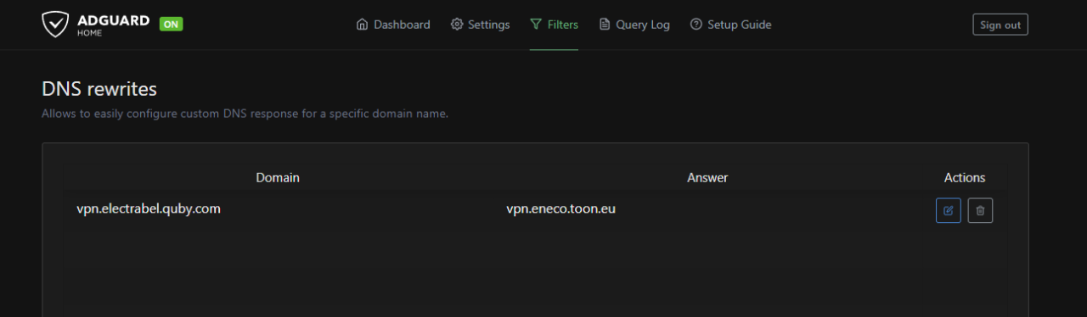1087x317 pixels.
Task: Open the Dashboard page
Action: 393,25
